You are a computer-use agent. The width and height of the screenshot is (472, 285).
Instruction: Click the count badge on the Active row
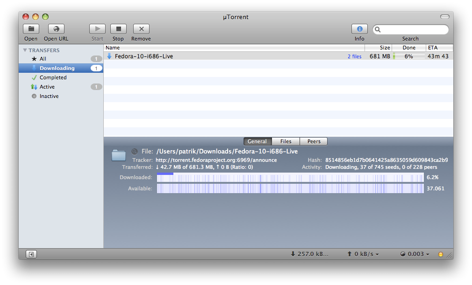[x=96, y=87]
